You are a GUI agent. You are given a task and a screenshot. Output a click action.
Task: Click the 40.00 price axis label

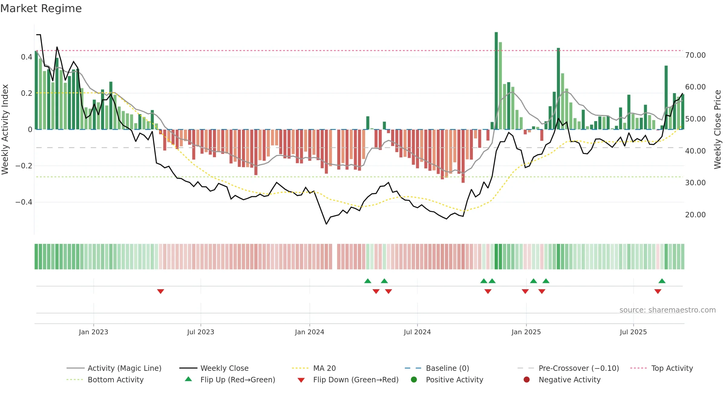click(695, 151)
